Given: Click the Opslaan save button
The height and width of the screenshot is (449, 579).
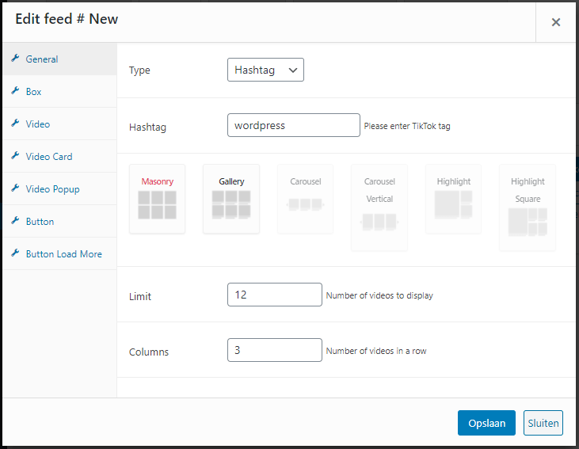Looking at the screenshot, I should click(x=486, y=423).
